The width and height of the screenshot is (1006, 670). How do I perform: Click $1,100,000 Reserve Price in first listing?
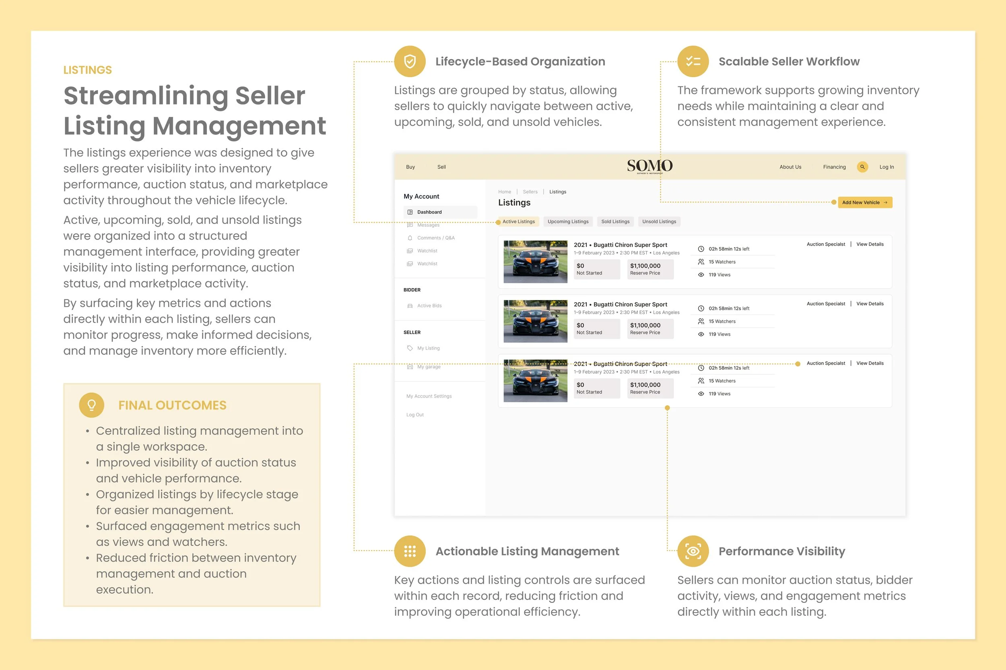click(x=650, y=269)
